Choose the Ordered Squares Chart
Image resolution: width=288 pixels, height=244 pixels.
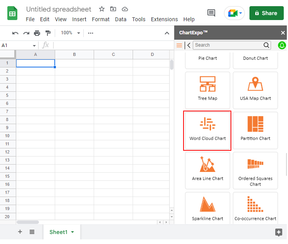coord(255,170)
